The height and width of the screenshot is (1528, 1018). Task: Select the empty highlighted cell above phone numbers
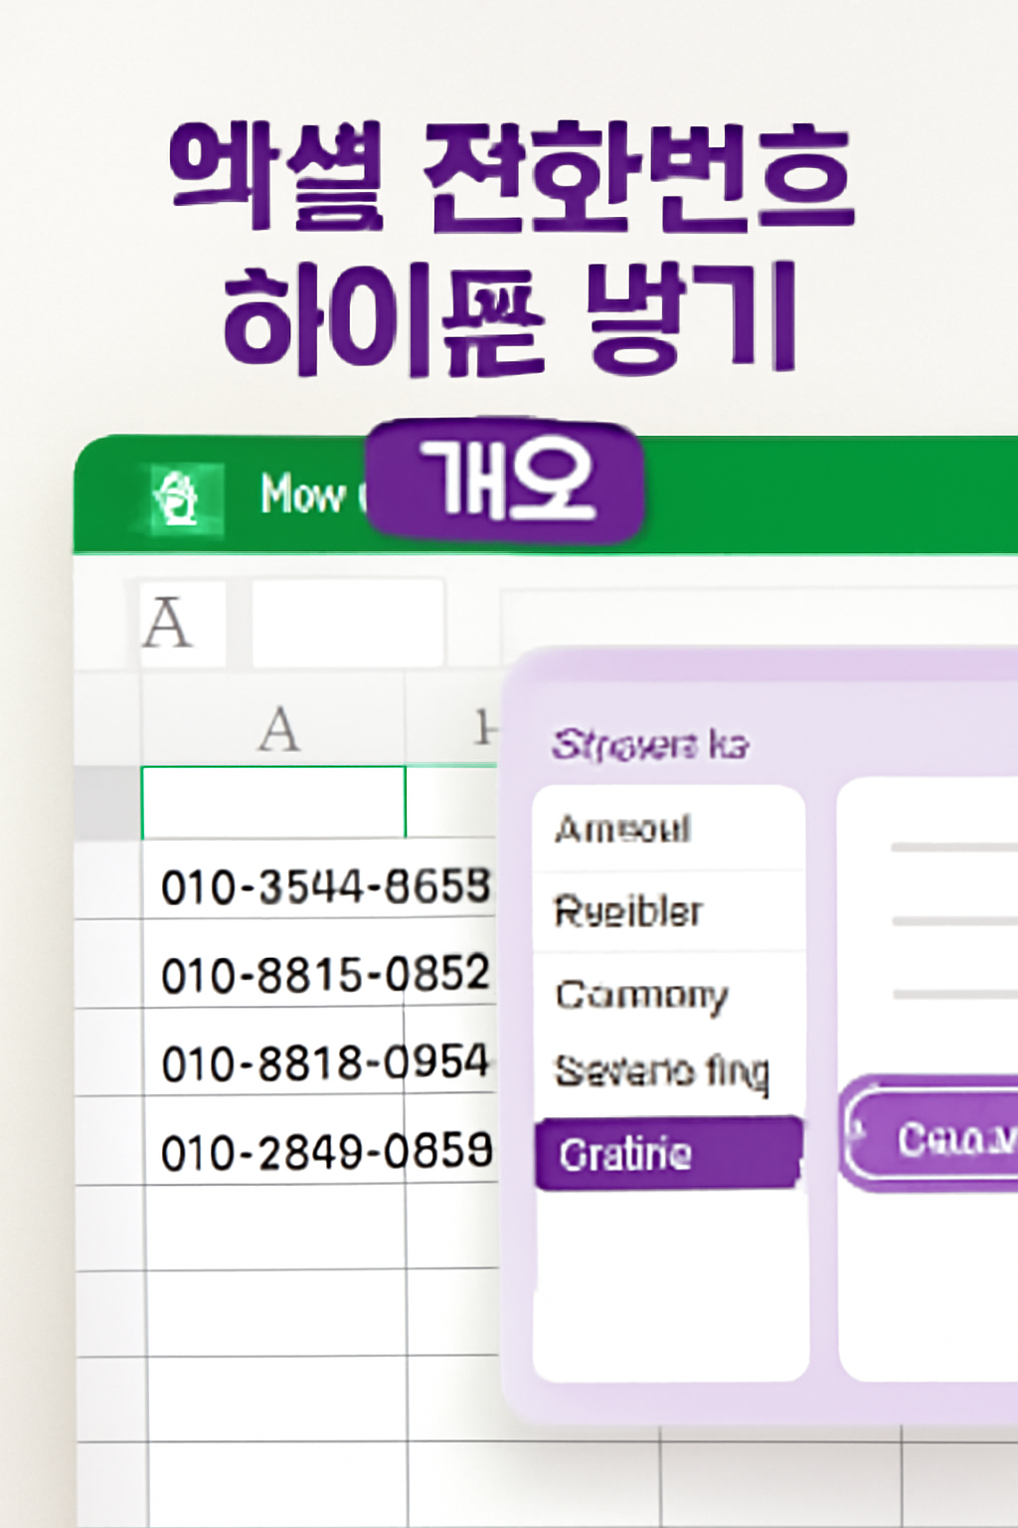[x=274, y=802]
